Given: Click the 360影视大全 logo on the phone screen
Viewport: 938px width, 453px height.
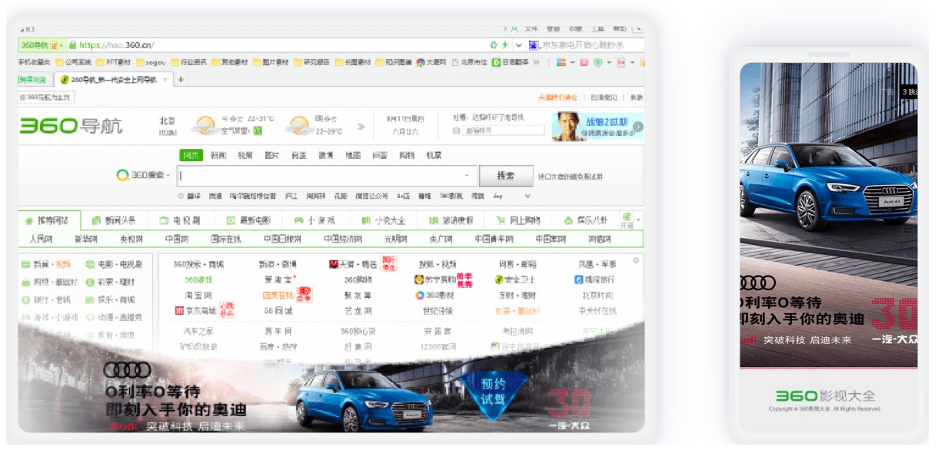Looking at the screenshot, I should (x=825, y=396).
